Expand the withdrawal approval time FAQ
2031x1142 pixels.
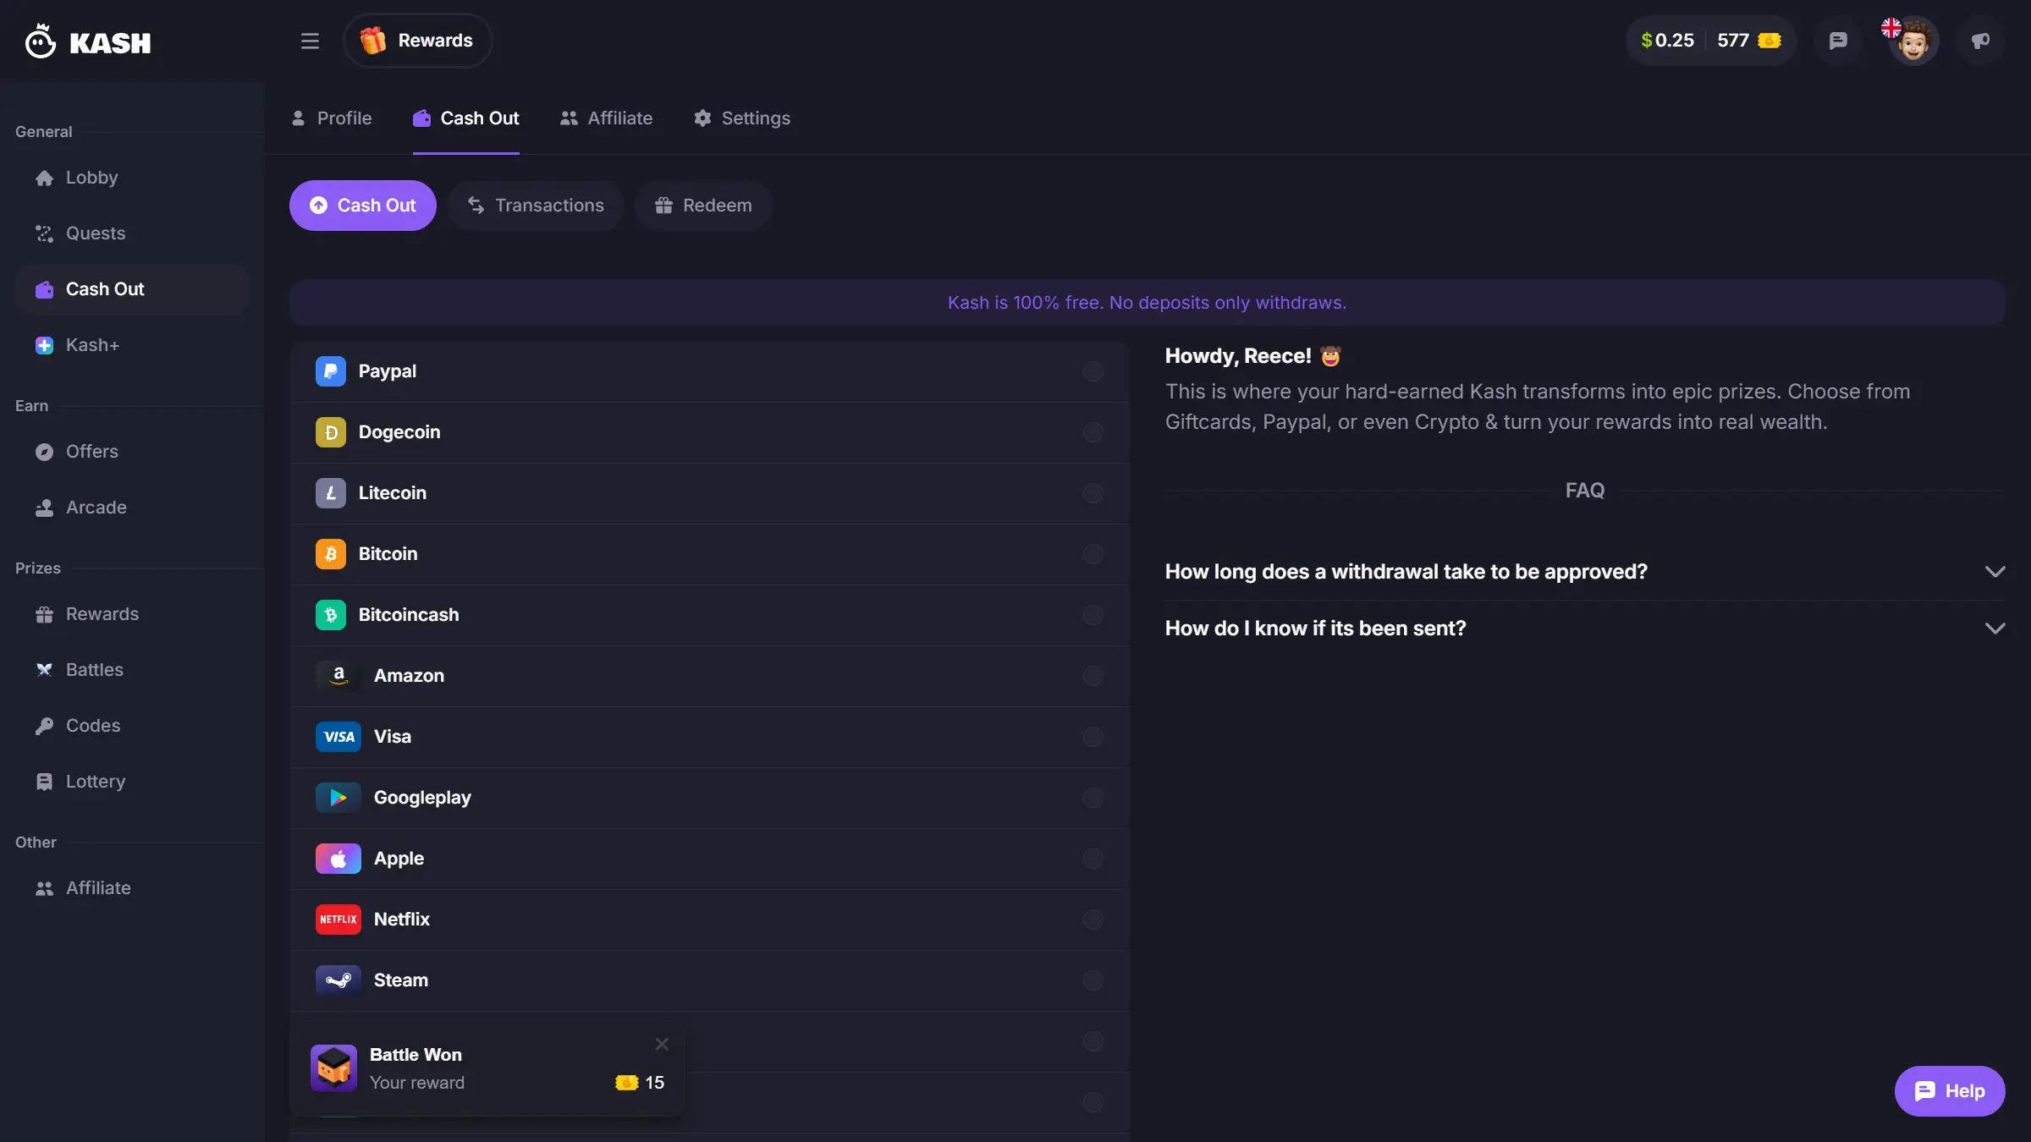coord(1585,572)
